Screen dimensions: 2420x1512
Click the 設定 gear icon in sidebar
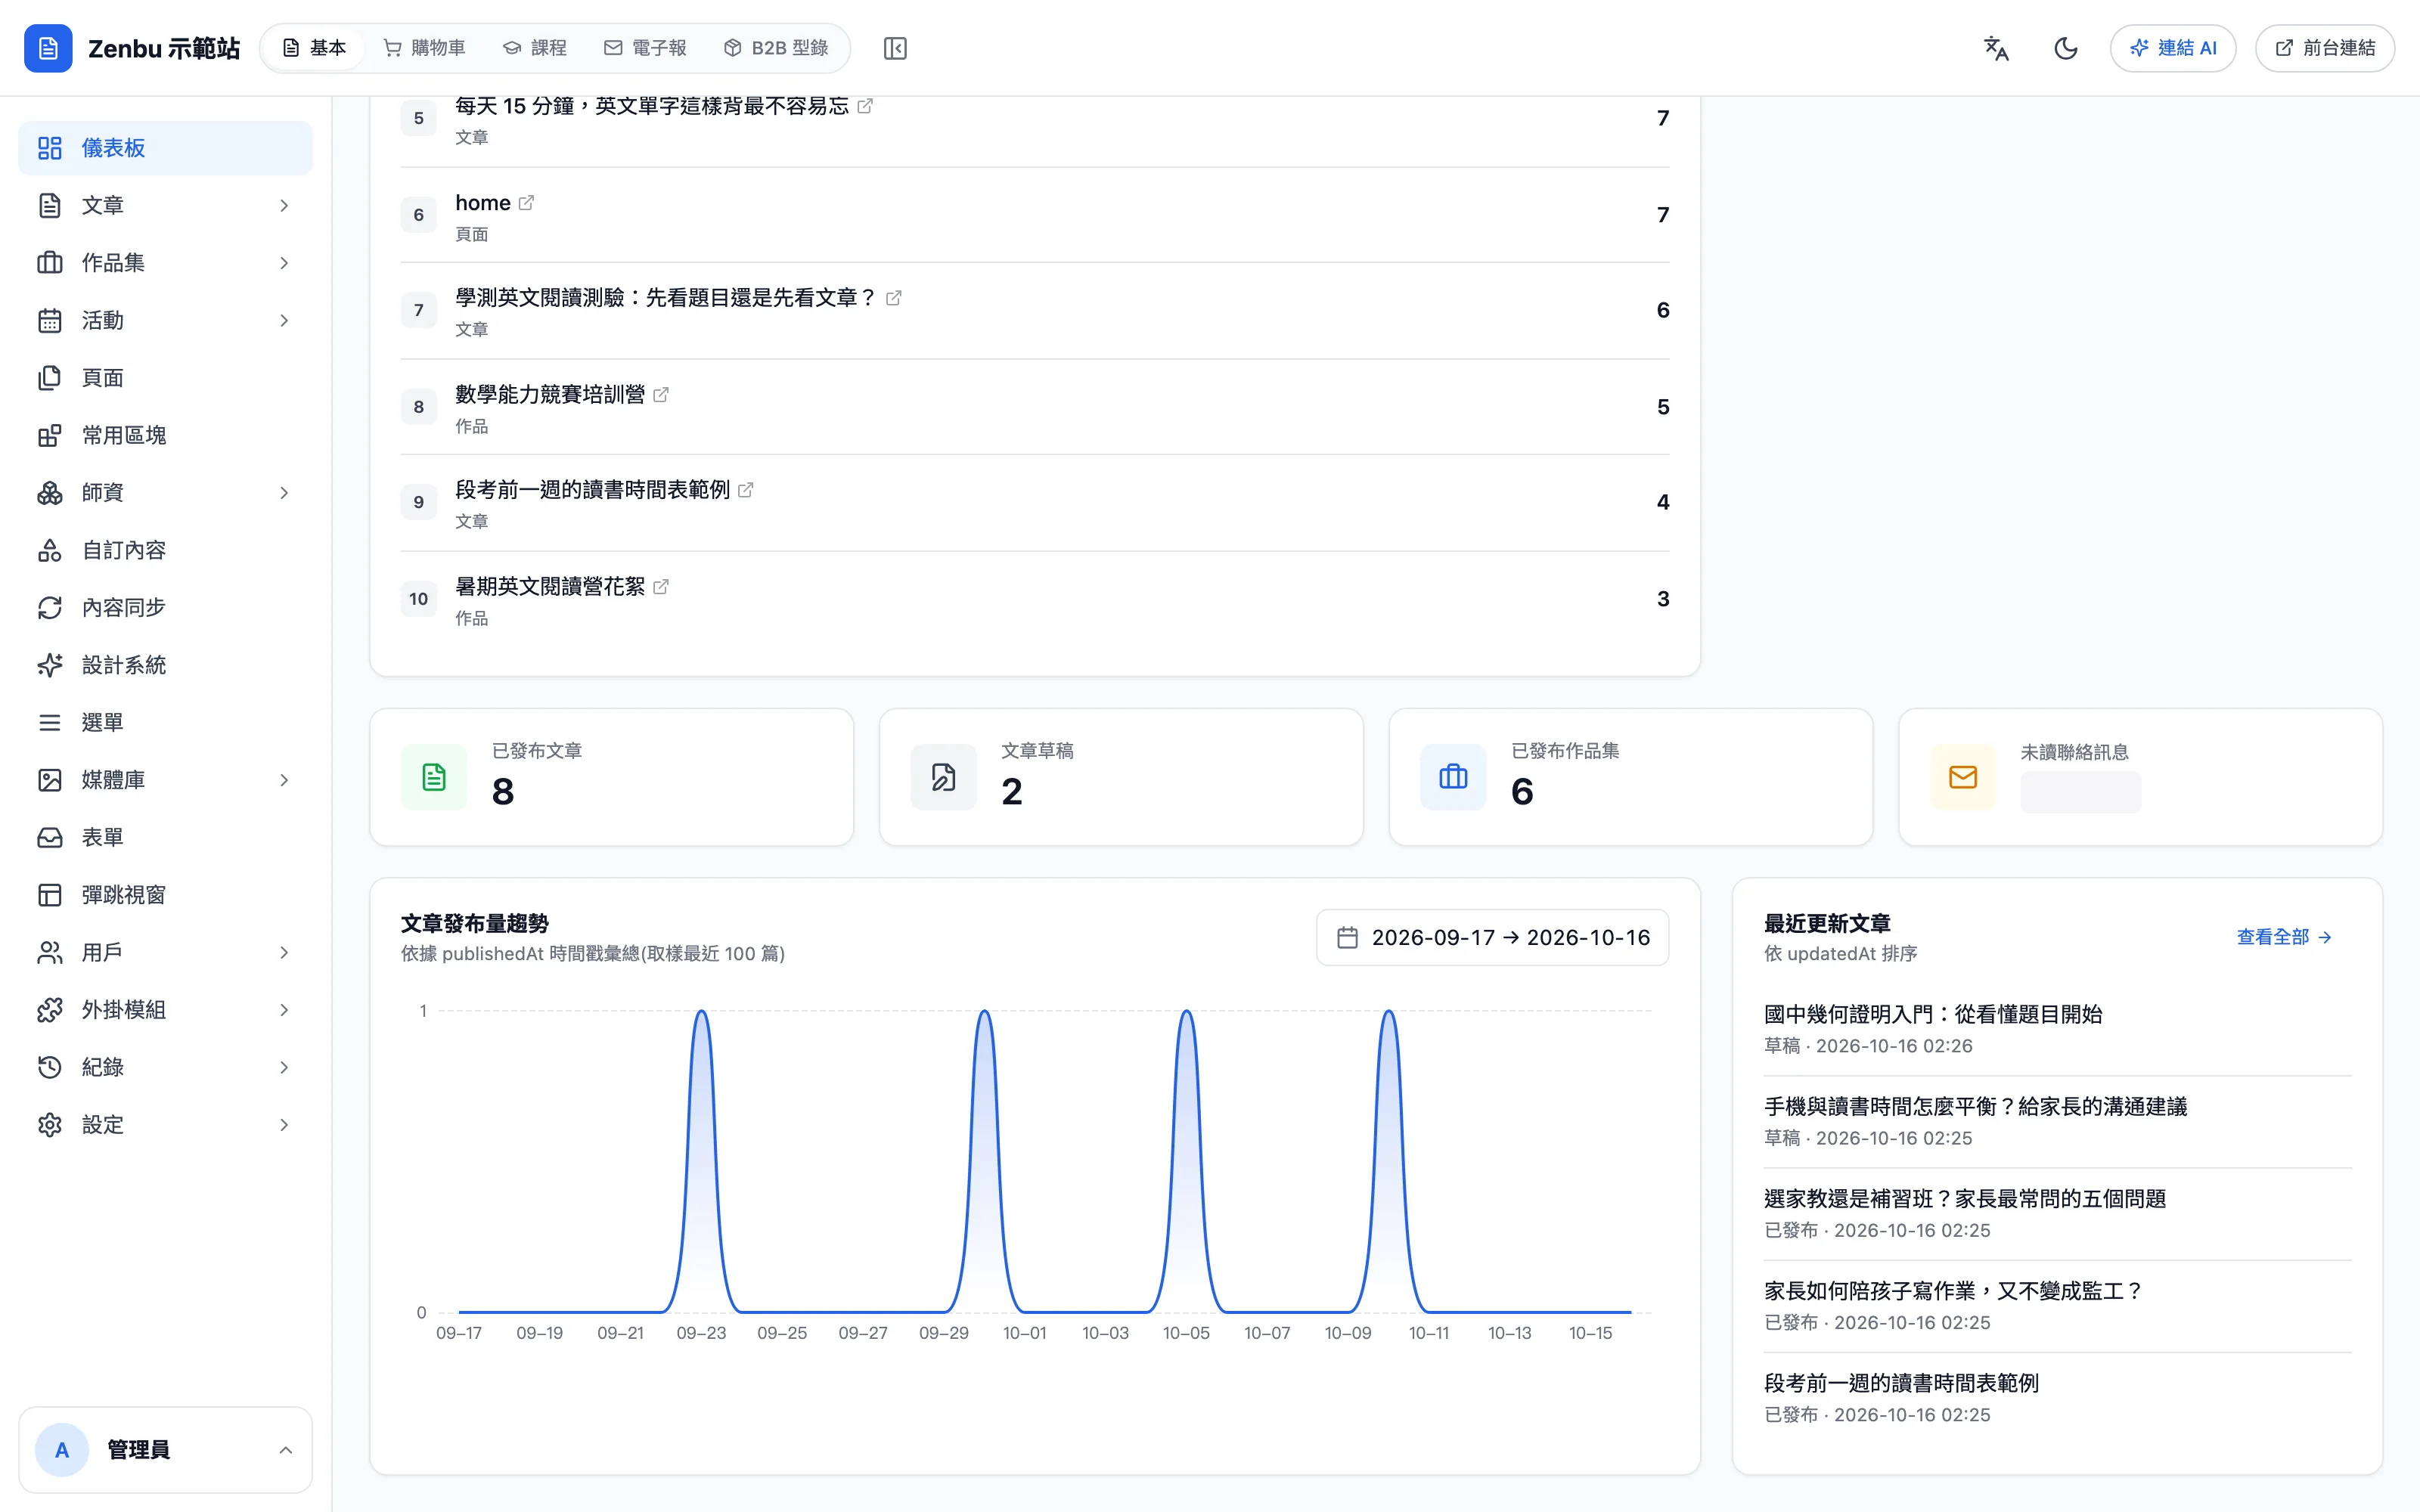click(x=49, y=1125)
